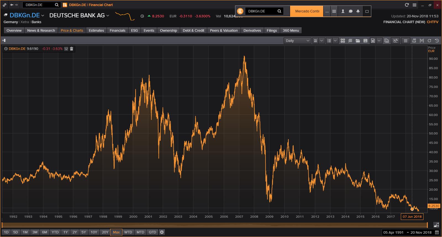Screen dimensions: 442x237
Task: Refresh the window with the title bar reload icon
Action: pyautogui.click(x=407, y=5)
